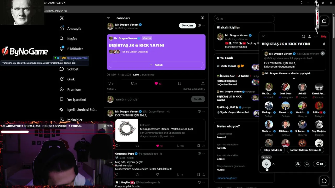Collapse the space panel with chevron

[x=264, y=37]
